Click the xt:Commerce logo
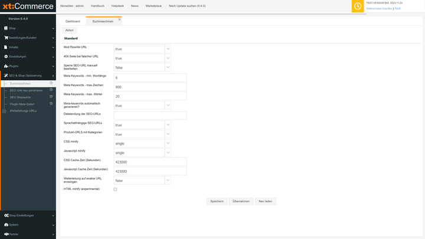This screenshot has width=425, height=239. [28, 6]
